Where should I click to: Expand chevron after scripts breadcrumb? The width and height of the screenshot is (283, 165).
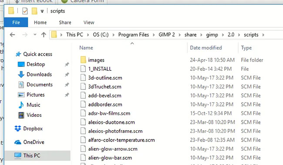click(263, 35)
